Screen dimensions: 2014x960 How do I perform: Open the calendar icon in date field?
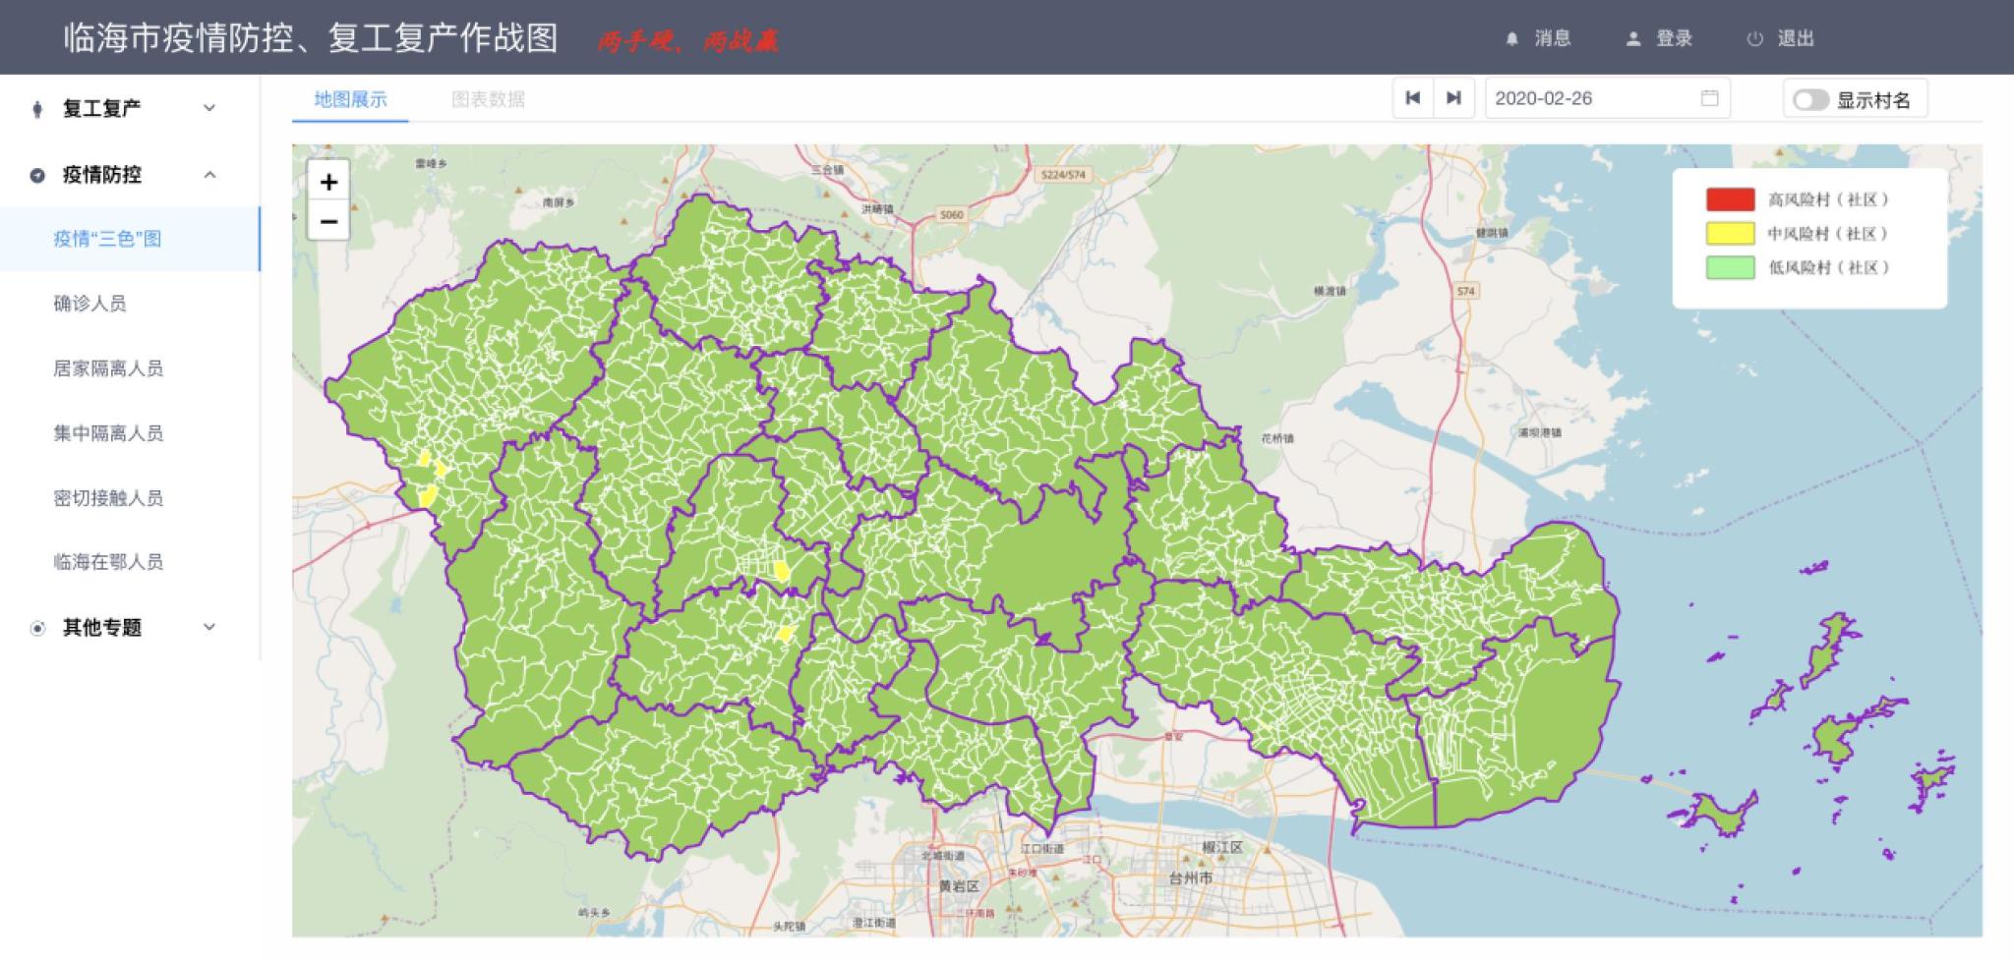point(1710,98)
